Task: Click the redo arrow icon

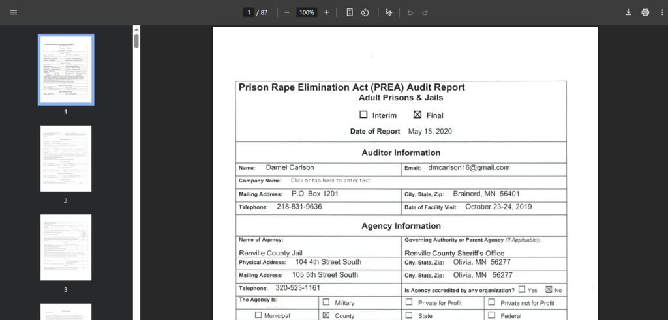Action: (x=425, y=12)
